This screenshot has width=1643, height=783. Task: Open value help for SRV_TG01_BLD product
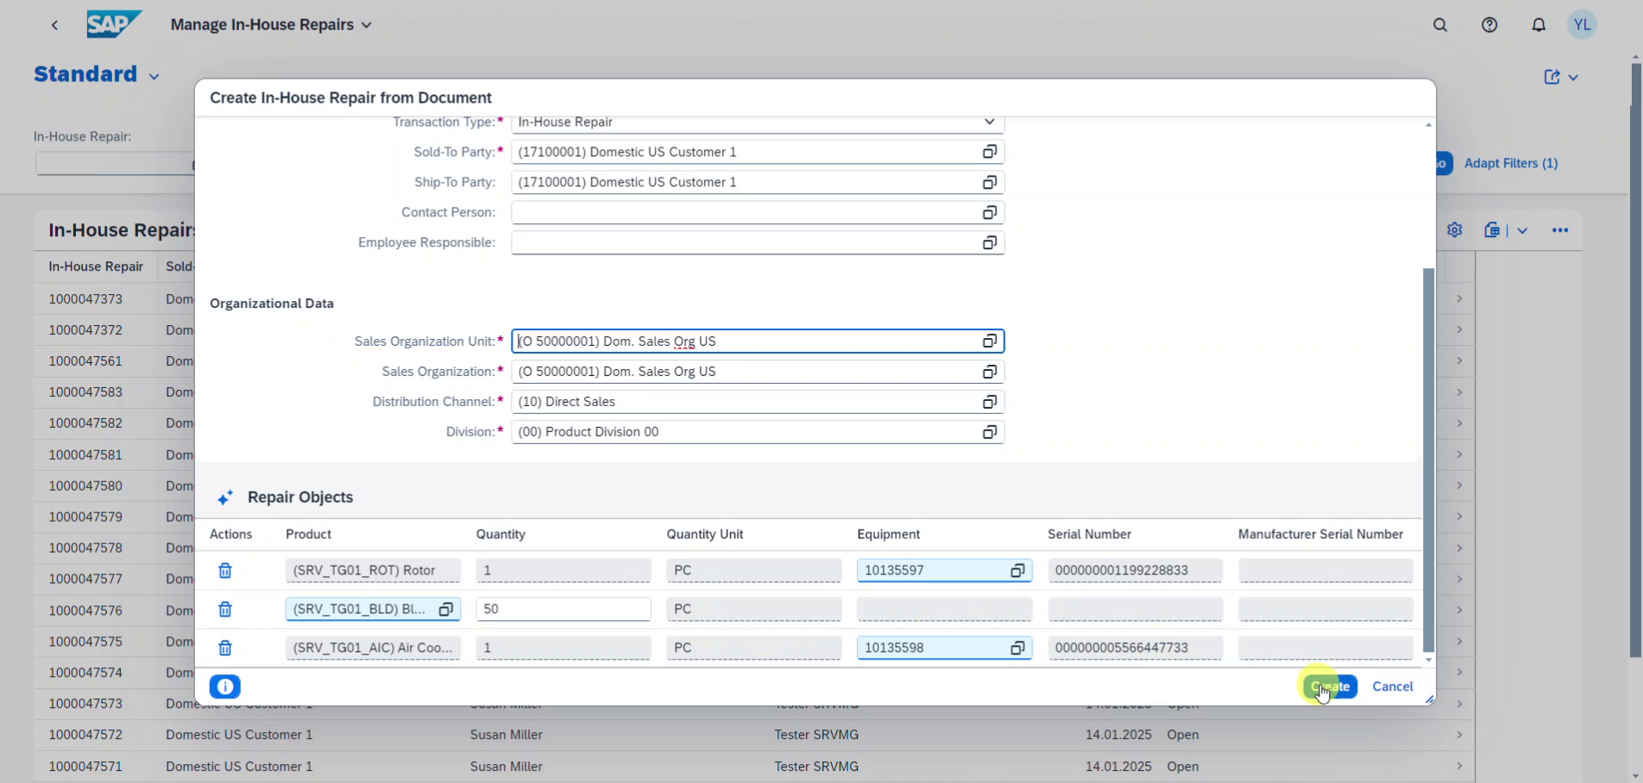tap(446, 610)
